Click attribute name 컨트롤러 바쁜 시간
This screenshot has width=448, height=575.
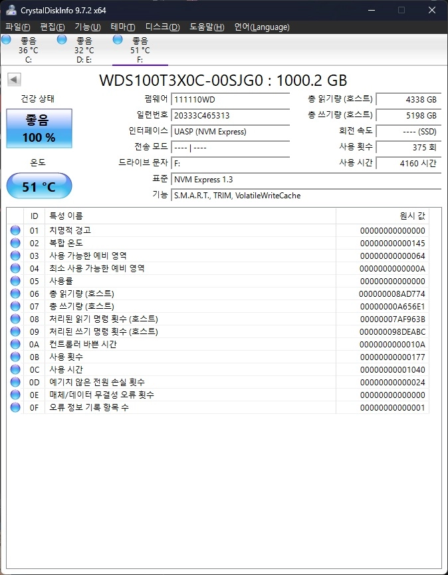83,344
